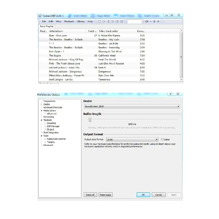The width and height of the screenshot is (219, 219).
Task: Expand the Tagging tree node
Action: 45,142
